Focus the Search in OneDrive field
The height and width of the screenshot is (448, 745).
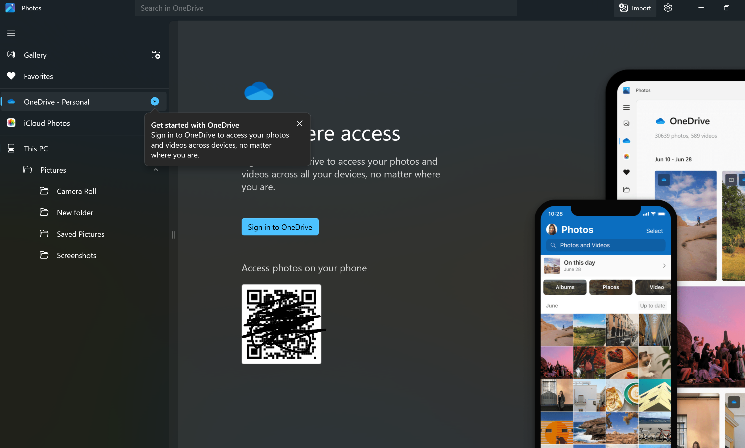[326, 8]
